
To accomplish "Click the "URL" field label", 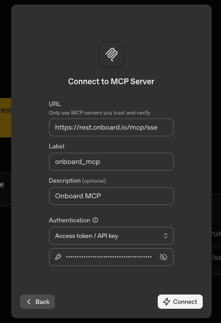I will [55, 104].
